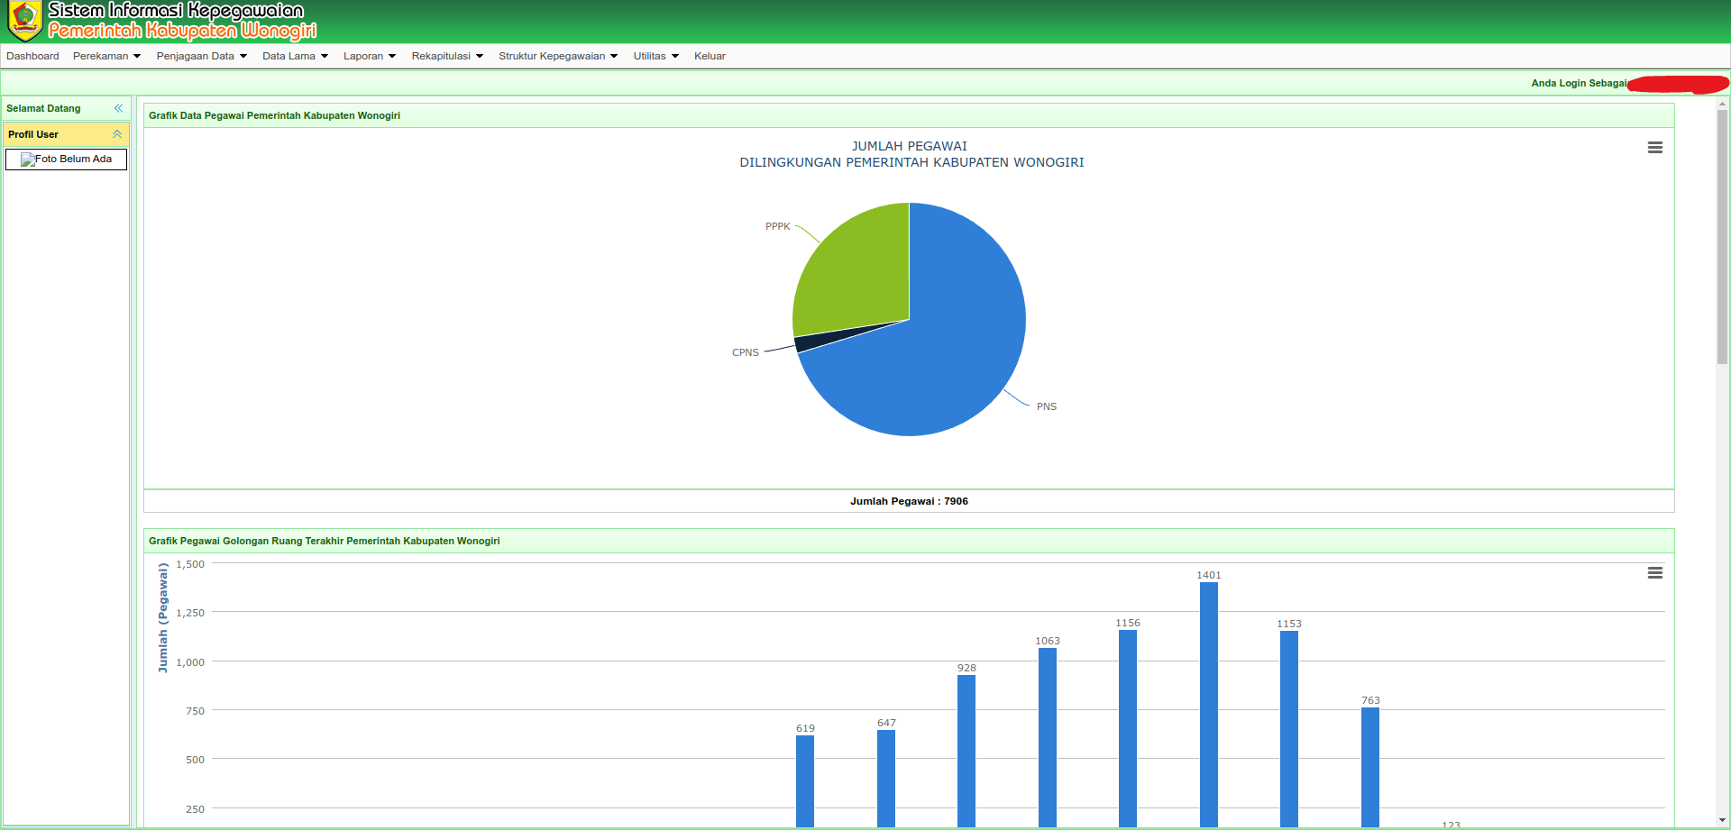Click the bar labeled 619

[805, 781]
